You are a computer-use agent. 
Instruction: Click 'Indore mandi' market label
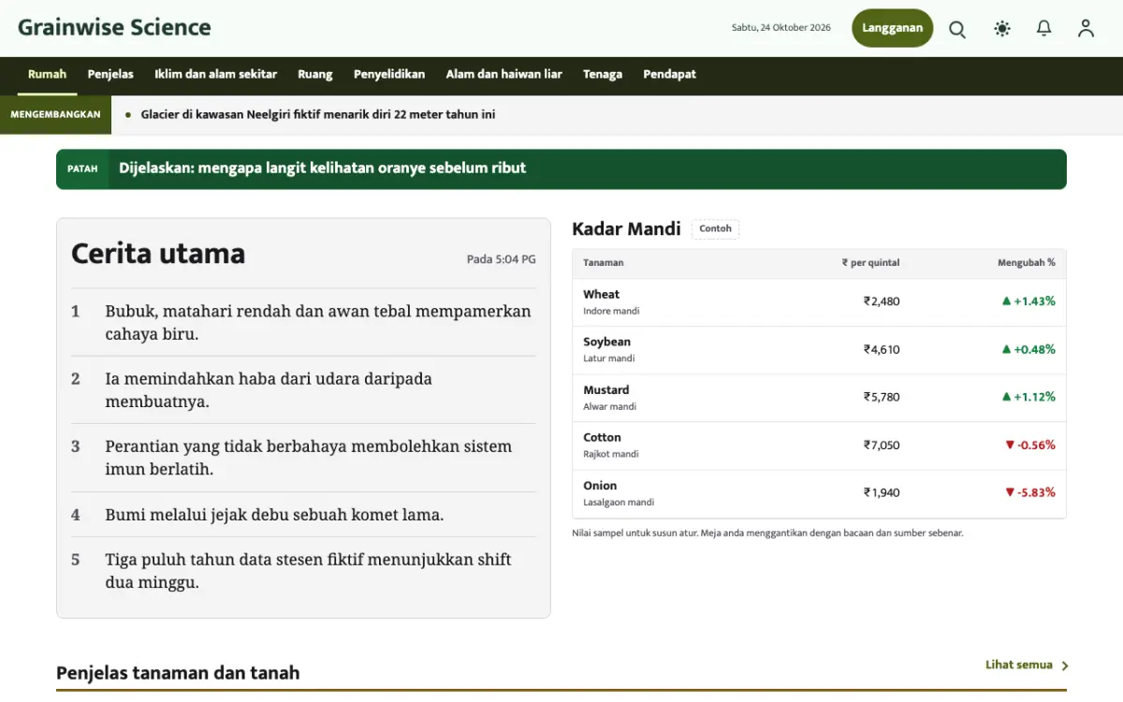(x=611, y=311)
